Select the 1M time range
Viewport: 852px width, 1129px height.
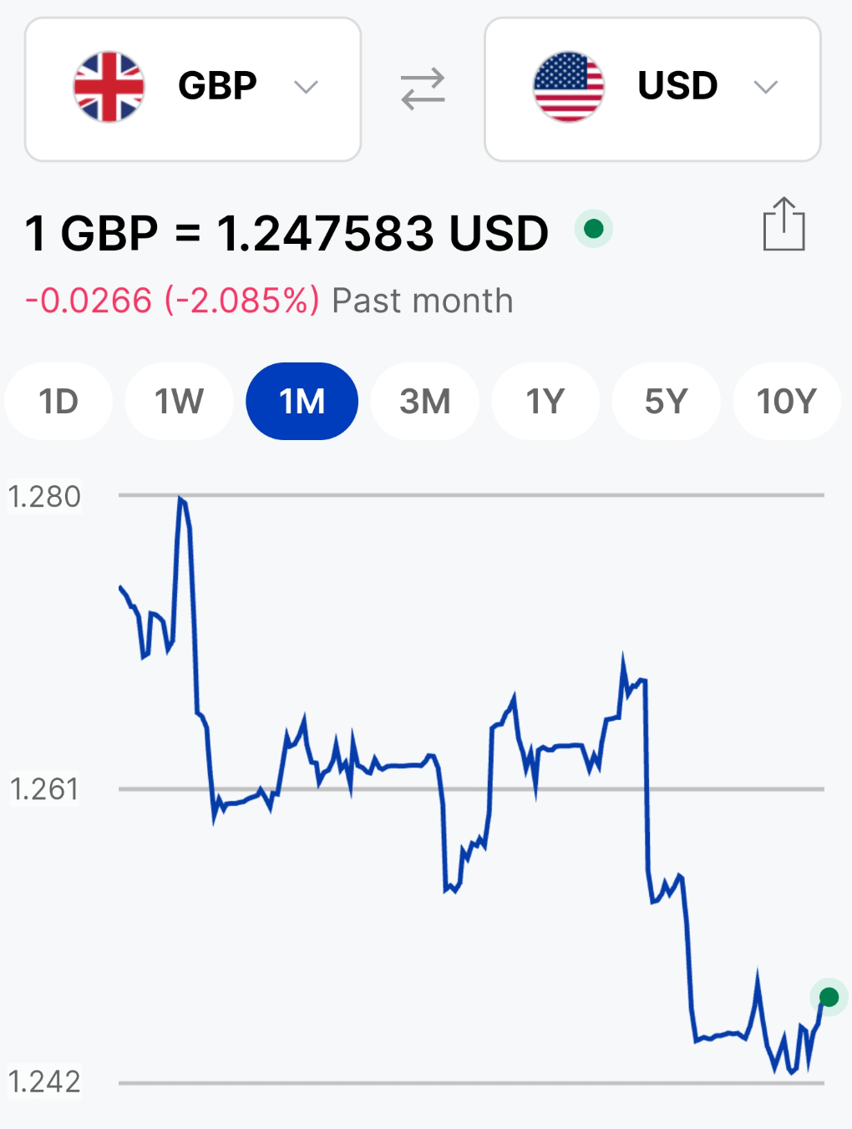pyautogui.click(x=302, y=402)
